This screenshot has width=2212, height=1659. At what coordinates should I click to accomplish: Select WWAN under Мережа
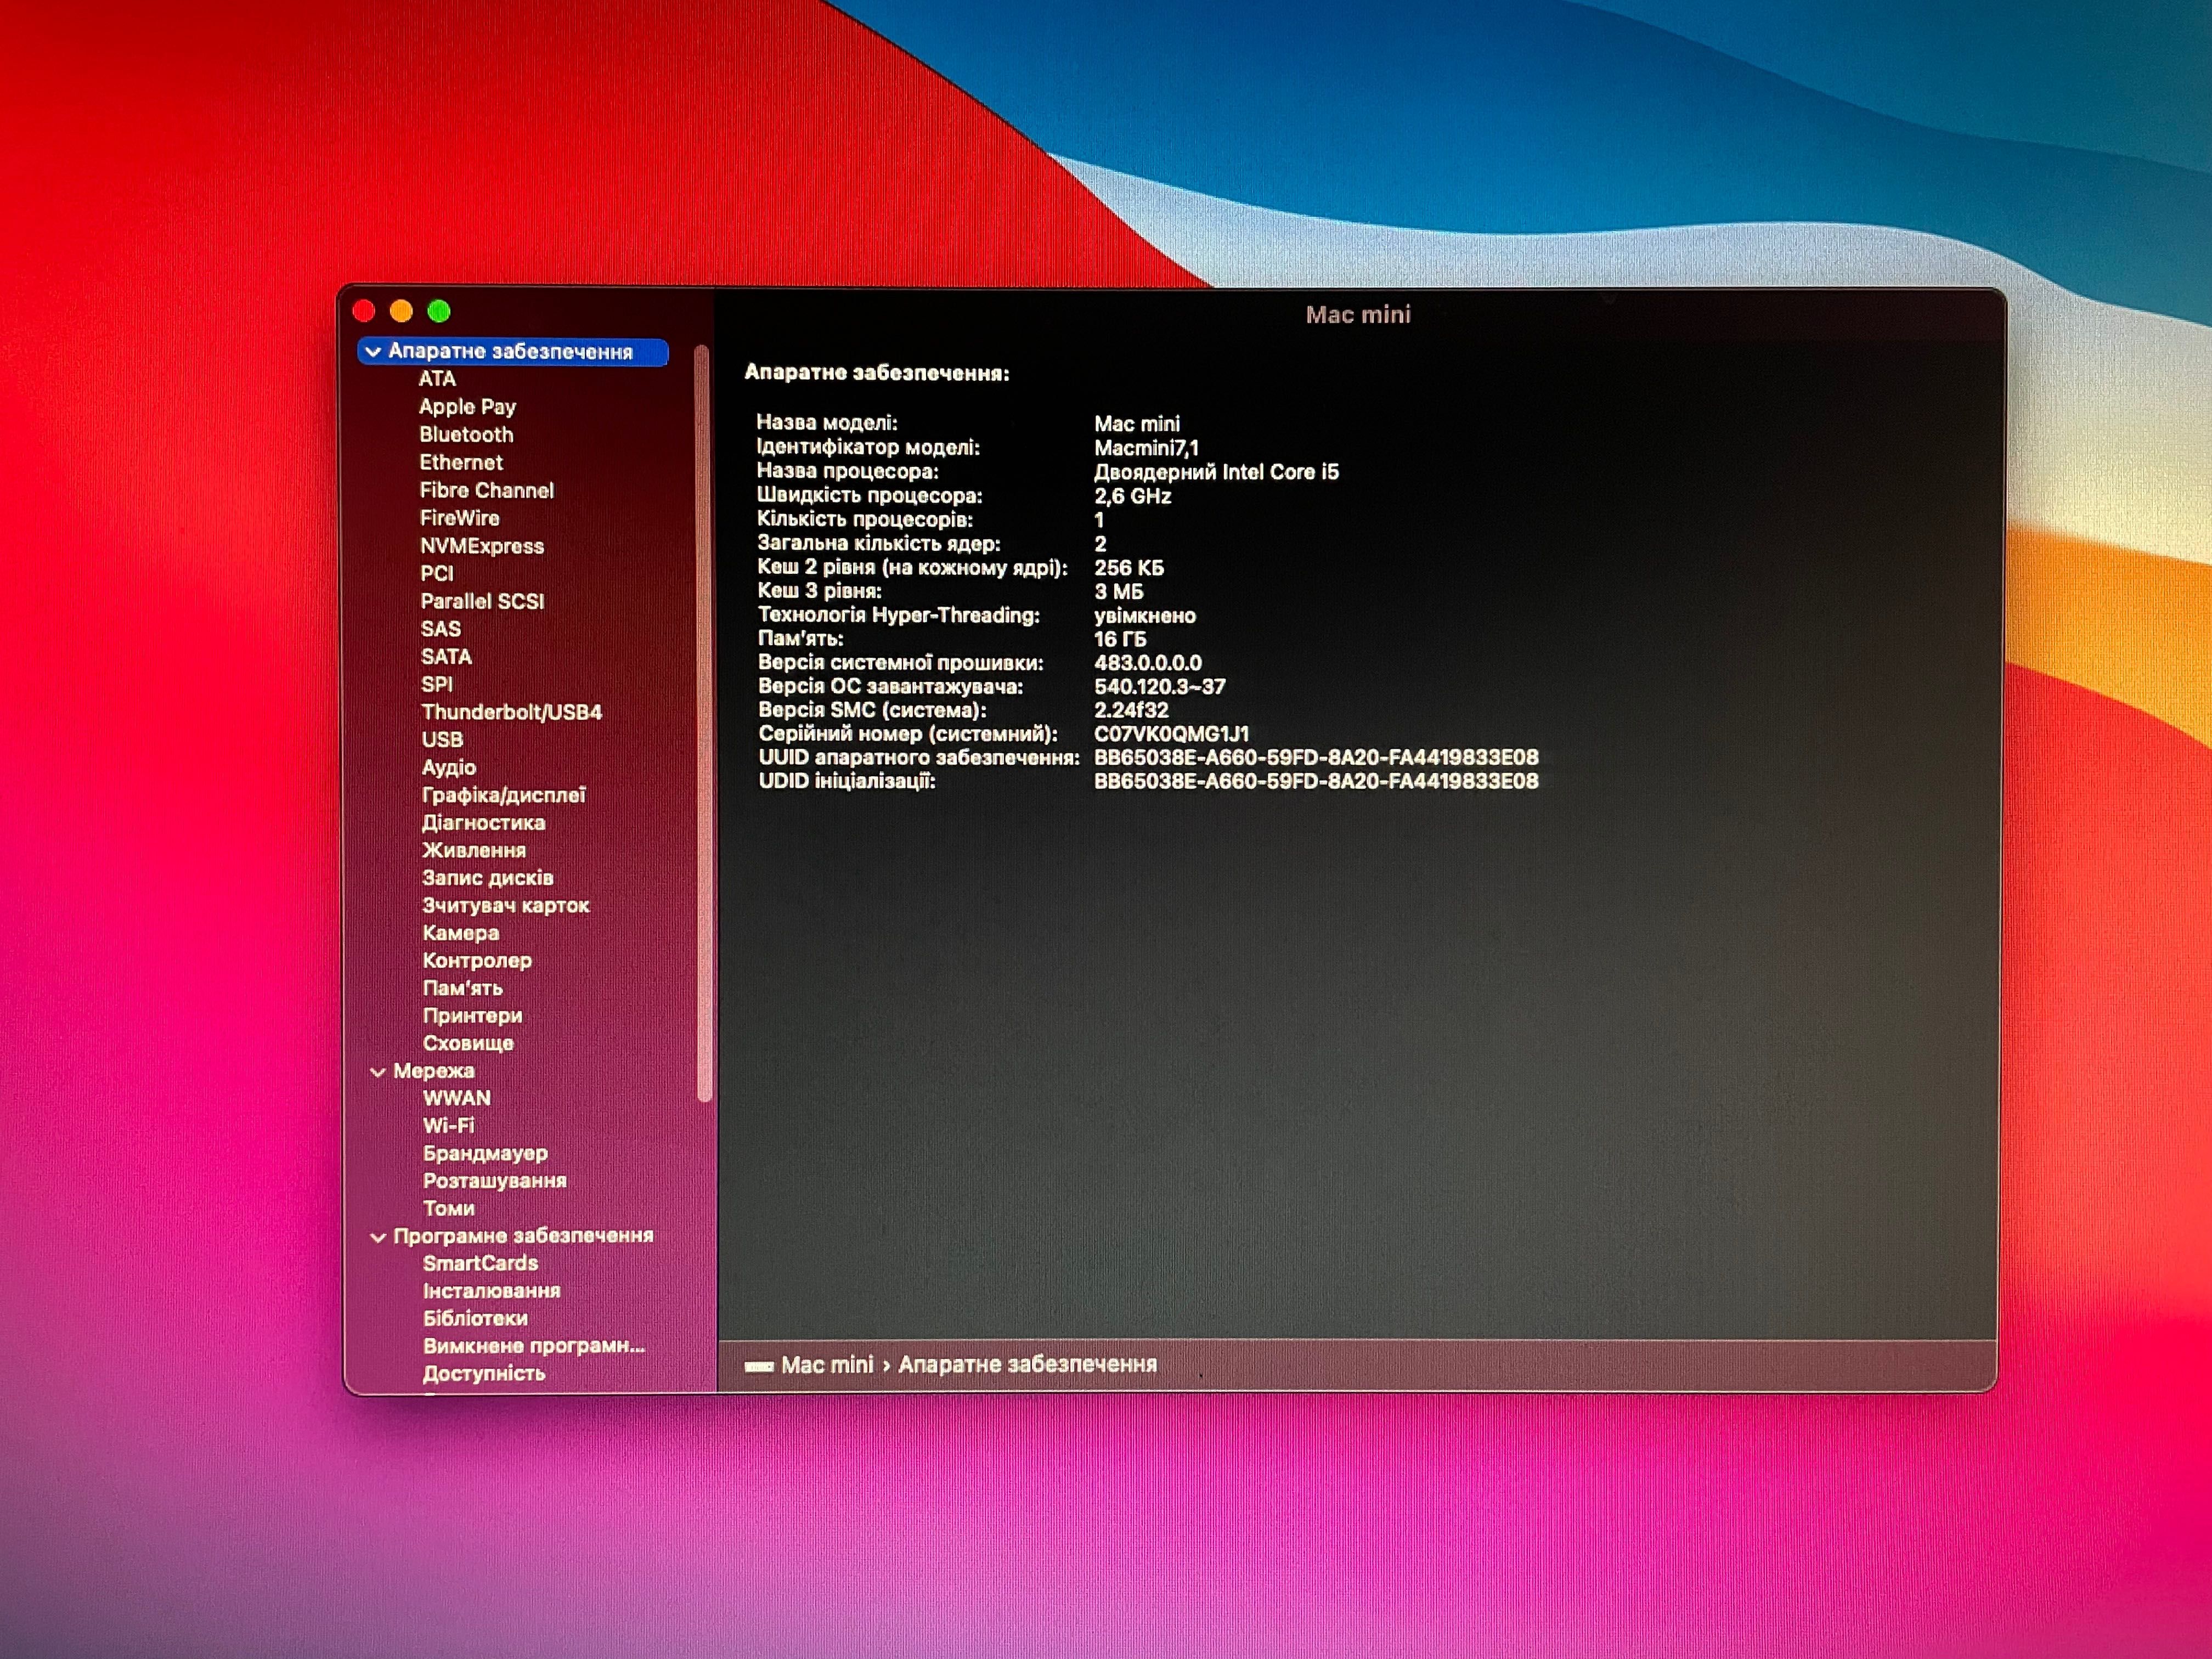(x=457, y=1098)
